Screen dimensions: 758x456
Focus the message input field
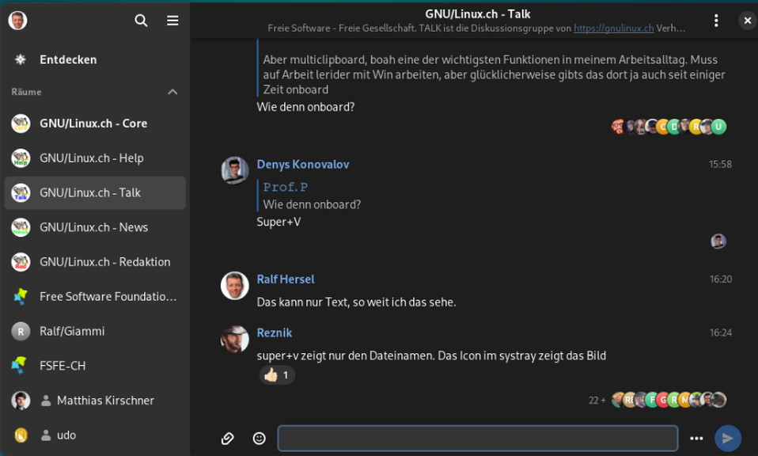click(x=478, y=439)
